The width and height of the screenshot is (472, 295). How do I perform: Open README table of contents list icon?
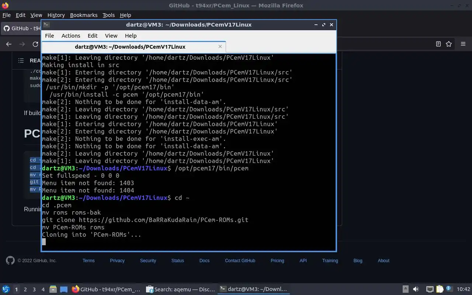click(21, 60)
